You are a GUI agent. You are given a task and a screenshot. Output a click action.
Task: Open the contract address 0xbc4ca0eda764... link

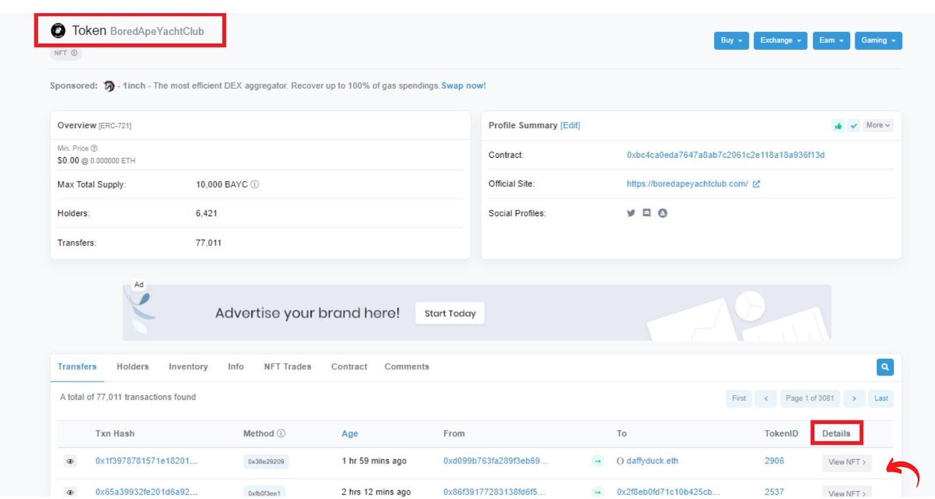pos(726,155)
